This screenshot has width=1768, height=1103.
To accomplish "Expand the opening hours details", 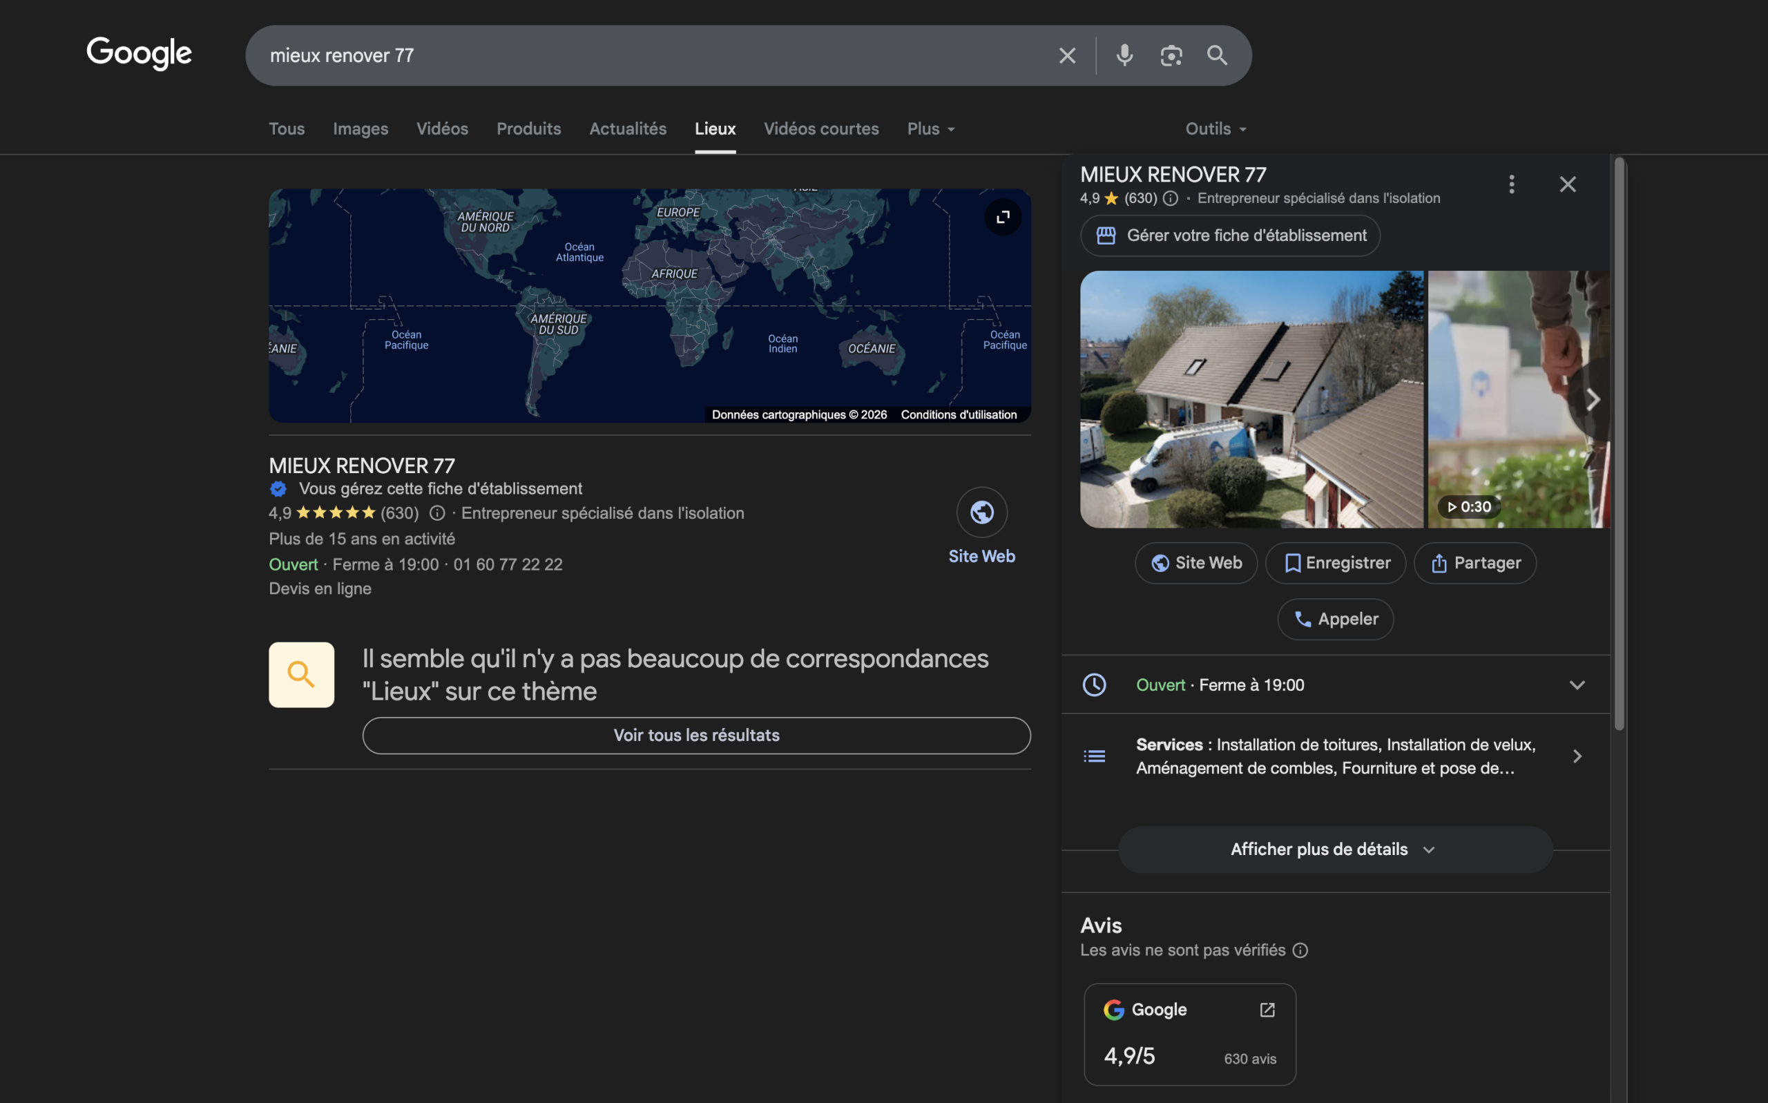I will pos(1577,684).
